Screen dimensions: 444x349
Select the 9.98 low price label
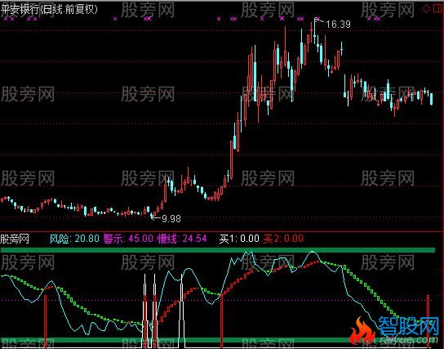[171, 218]
